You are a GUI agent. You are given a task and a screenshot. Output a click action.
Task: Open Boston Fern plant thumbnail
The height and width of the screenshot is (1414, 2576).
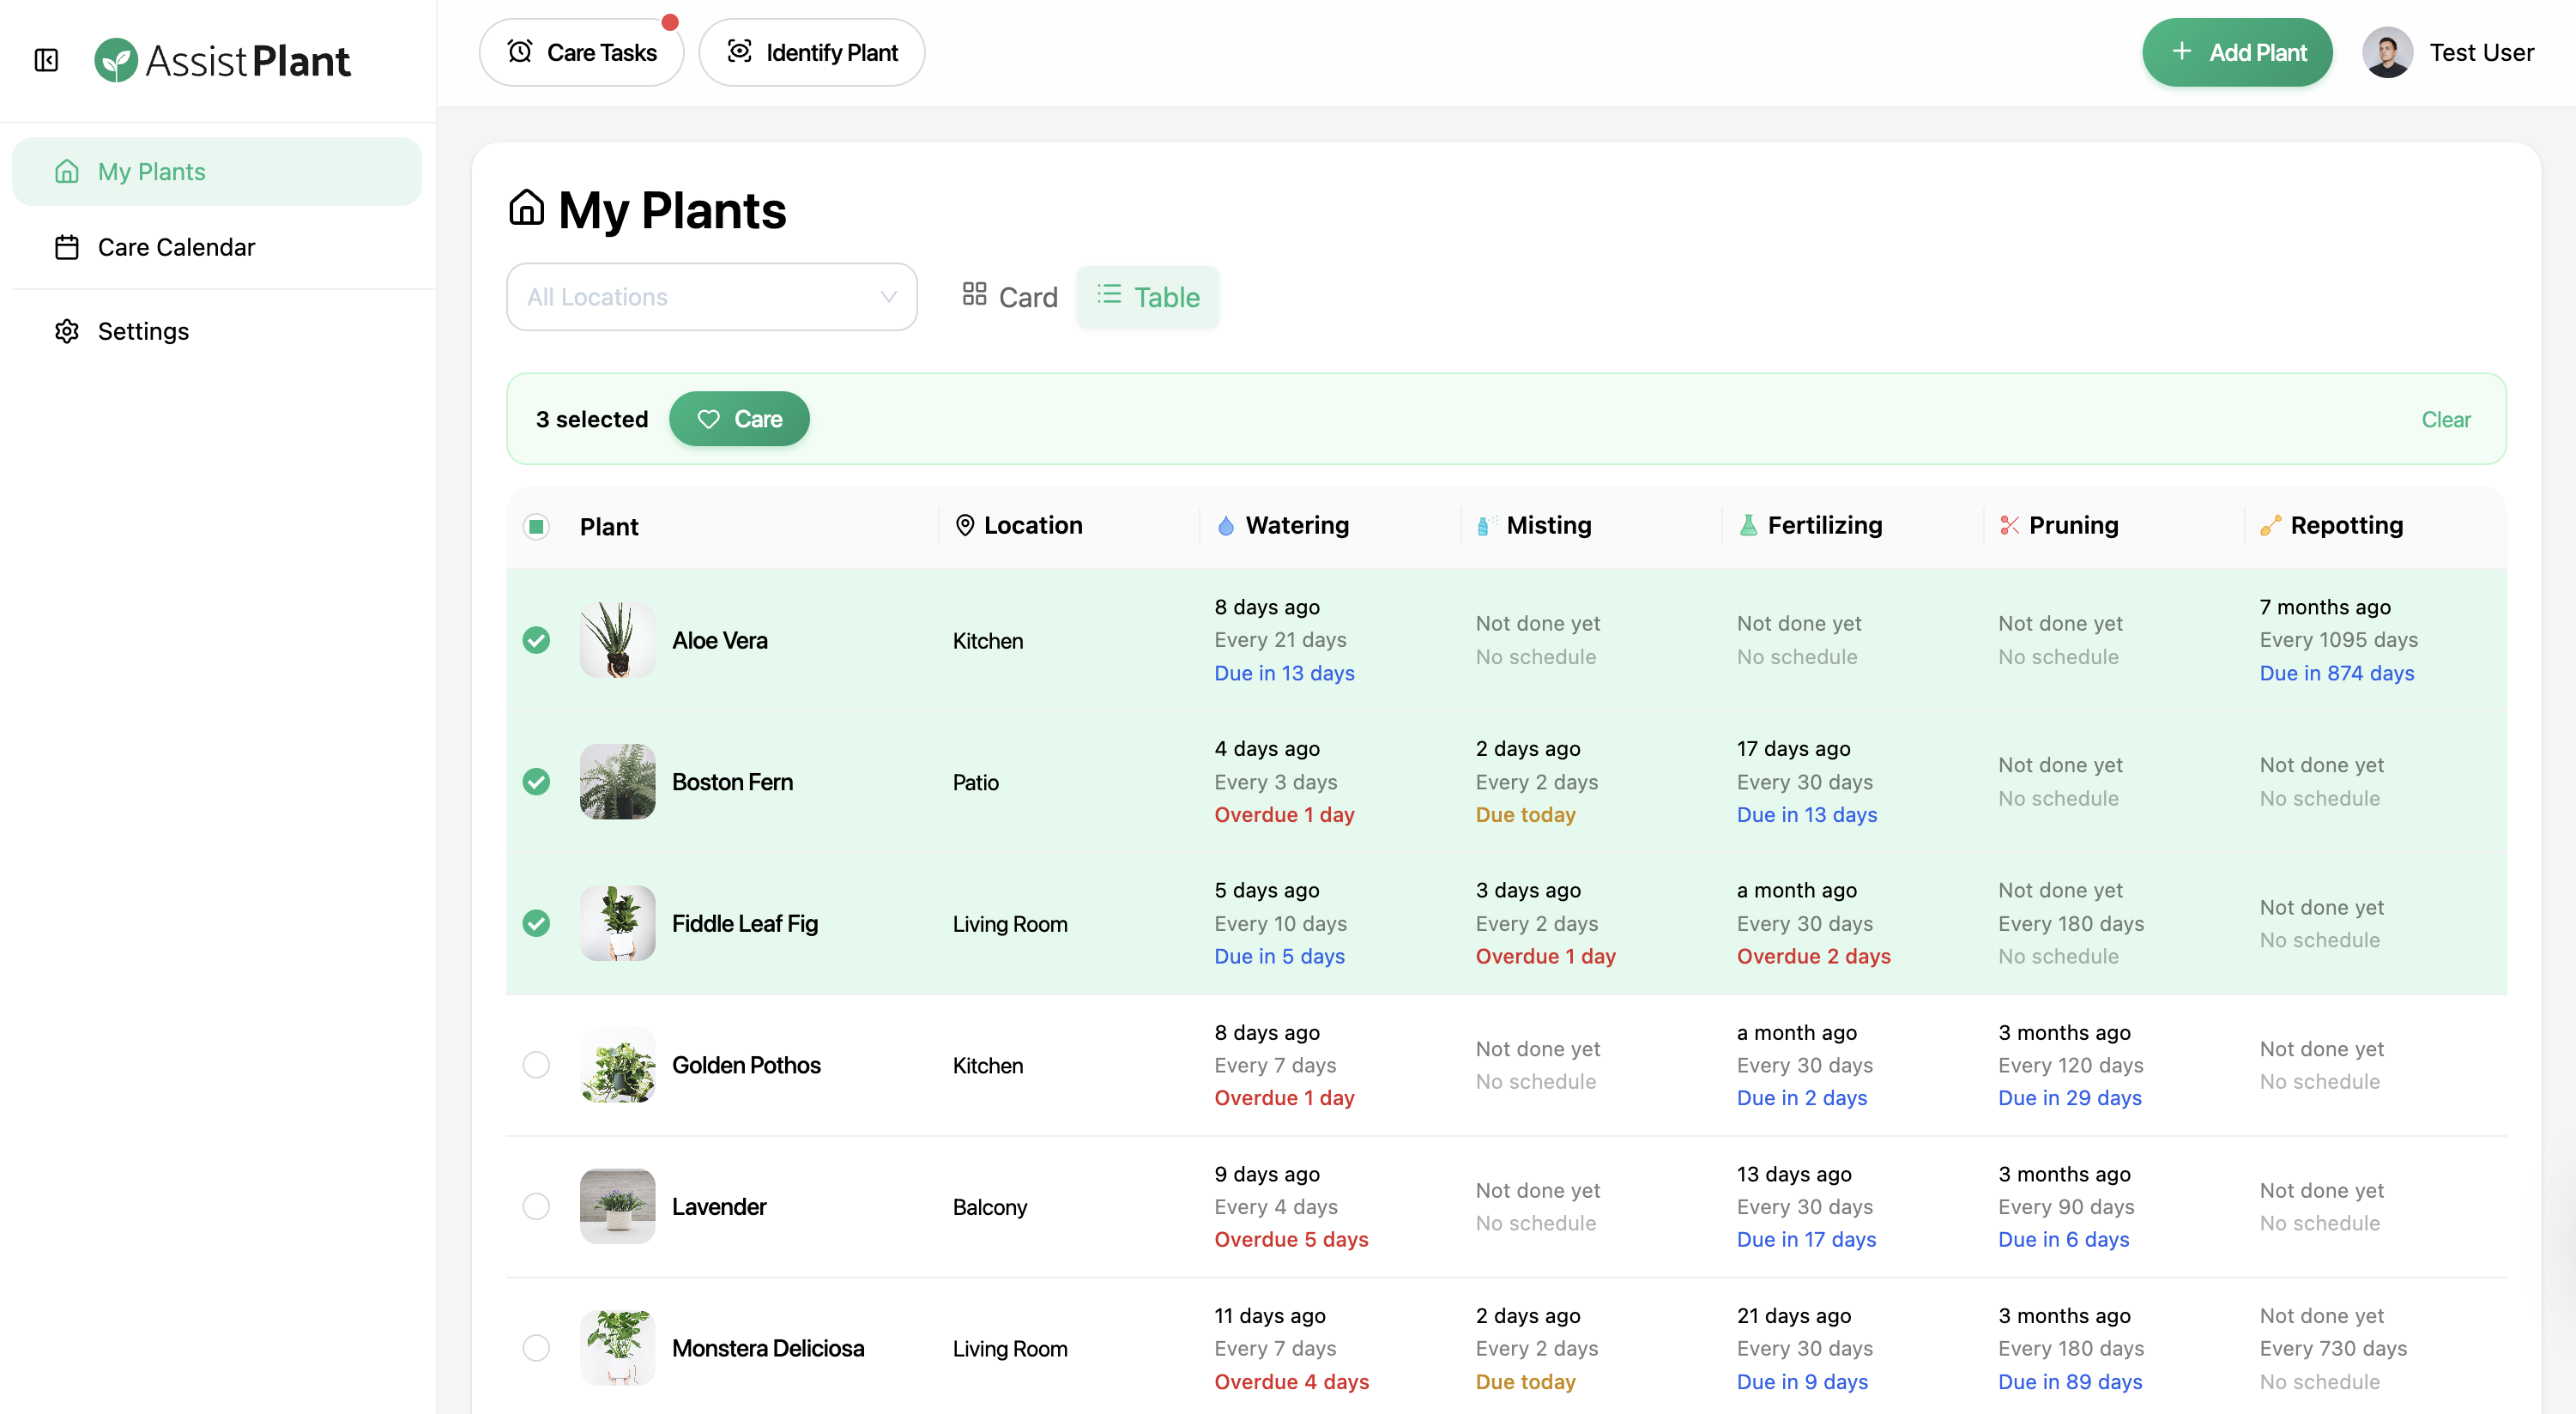tap(617, 782)
